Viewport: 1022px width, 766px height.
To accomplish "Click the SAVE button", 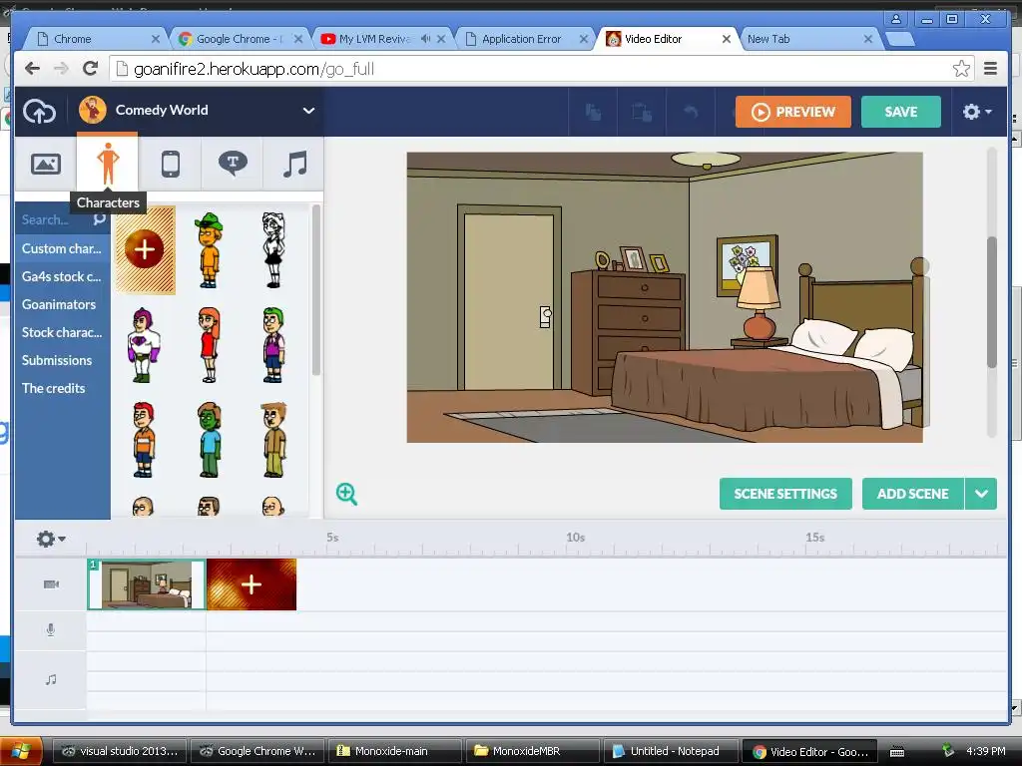I will (x=901, y=112).
